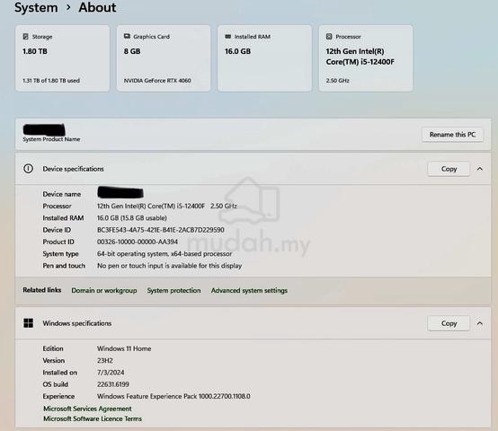Click the '2.50 GHz' text in Processor card
The image size is (498, 431).
[338, 81]
